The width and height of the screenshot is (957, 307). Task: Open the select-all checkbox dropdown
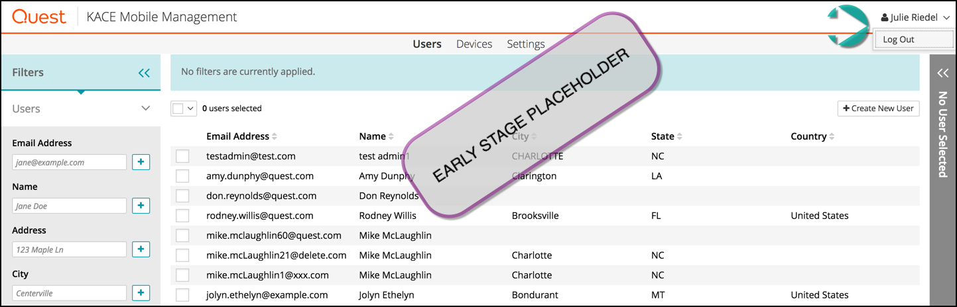pos(191,109)
